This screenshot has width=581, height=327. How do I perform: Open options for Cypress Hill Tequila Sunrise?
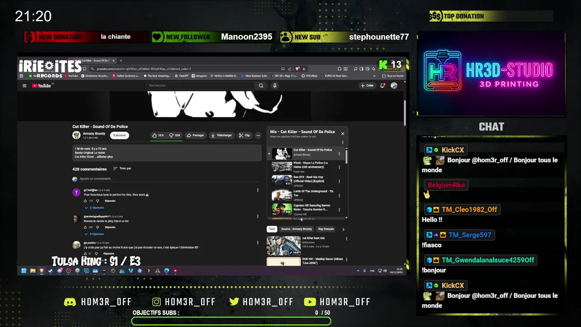click(339, 210)
